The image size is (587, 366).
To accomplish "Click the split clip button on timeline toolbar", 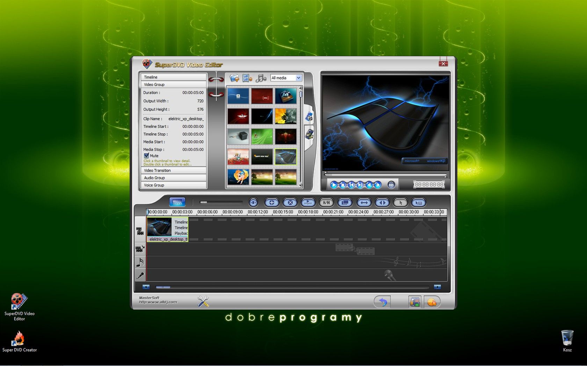I will 326,202.
